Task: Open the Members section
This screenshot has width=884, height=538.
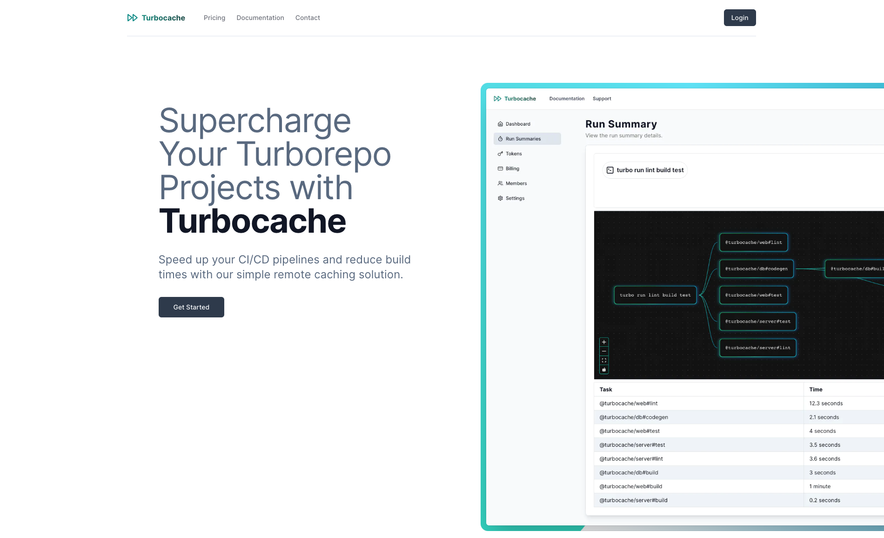Action: click(516, 183)
